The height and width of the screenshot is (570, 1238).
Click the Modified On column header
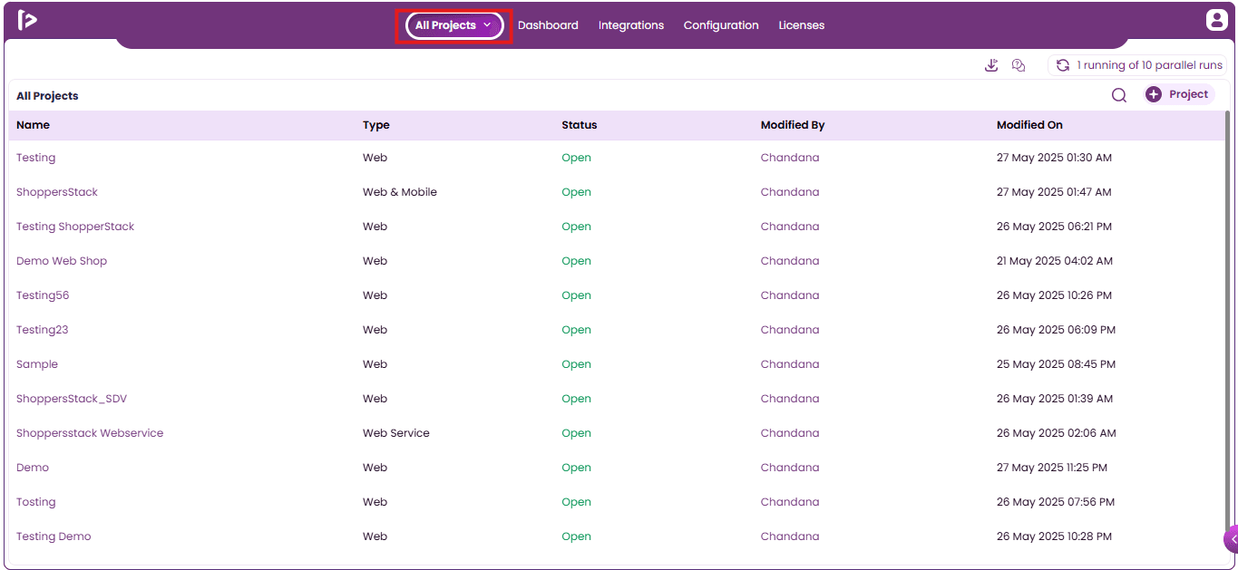tap(1029, 125)
